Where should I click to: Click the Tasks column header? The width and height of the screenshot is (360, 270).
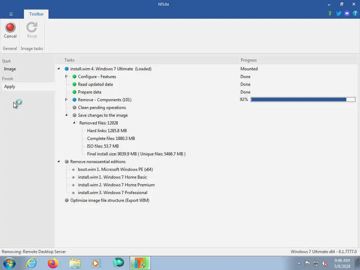[69, 60]
